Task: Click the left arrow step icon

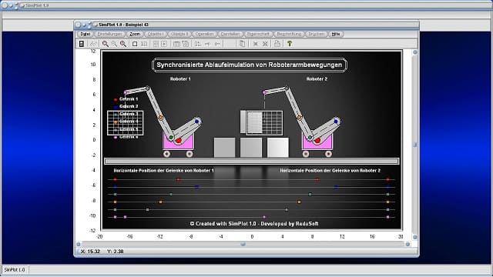Action: click(x=217, y=44)
